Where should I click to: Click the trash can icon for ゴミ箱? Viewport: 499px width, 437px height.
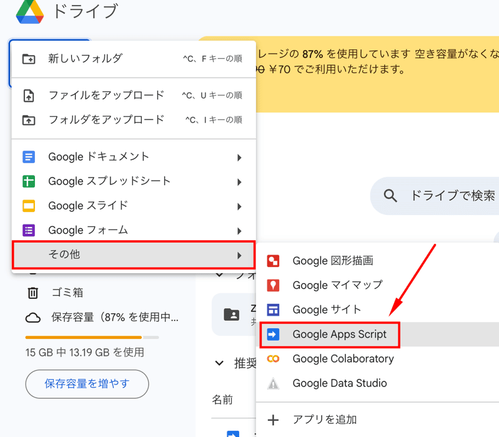click(x=32, y=293)
